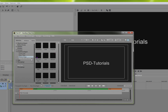This screenshot has width=168, height=112.
Task: Toggle the M mute button on Vegas track
Action: pyautogui.click(x=3, y=84)
